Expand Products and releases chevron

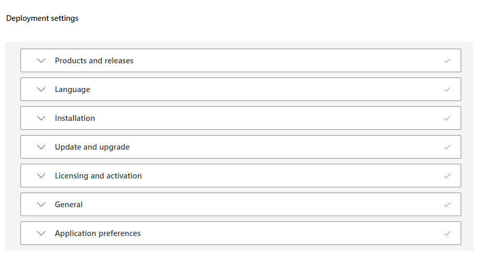pyautogui.click(x=42, y=61)
